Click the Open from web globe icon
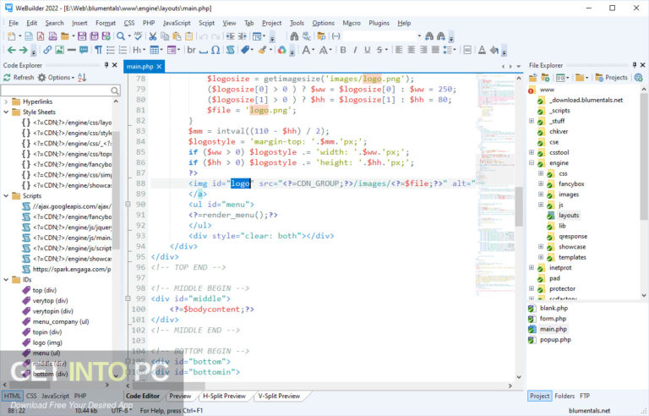Viewport: 649px width, 416px height. (x=638, y=78)
